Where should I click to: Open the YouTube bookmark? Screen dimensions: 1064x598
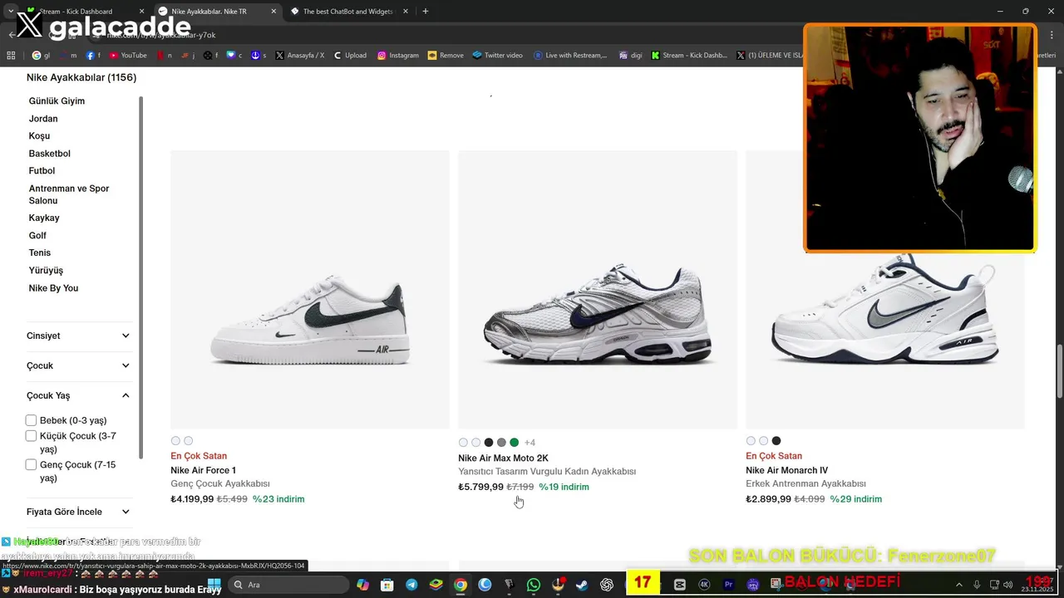[128, 56]
